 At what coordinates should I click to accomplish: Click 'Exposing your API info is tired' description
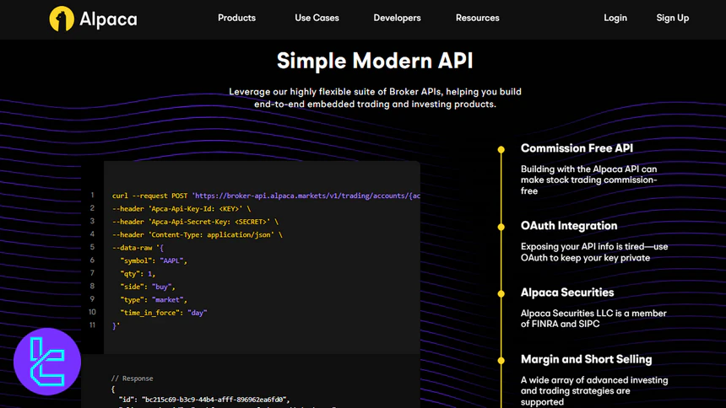594,252
